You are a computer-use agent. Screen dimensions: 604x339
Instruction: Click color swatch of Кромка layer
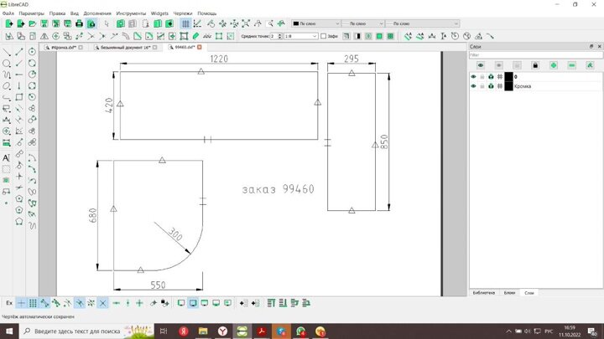(509, 86)
